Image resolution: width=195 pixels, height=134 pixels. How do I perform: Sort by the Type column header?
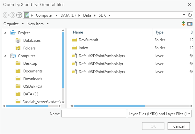click(159, 32)
